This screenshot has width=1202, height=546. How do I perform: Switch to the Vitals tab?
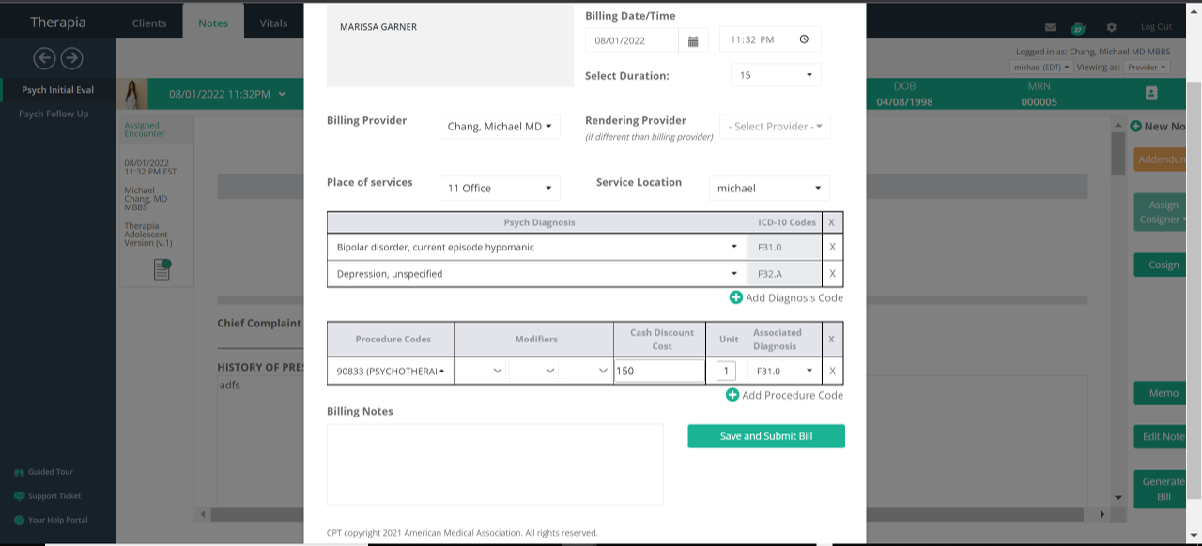[x=272, y=23]
